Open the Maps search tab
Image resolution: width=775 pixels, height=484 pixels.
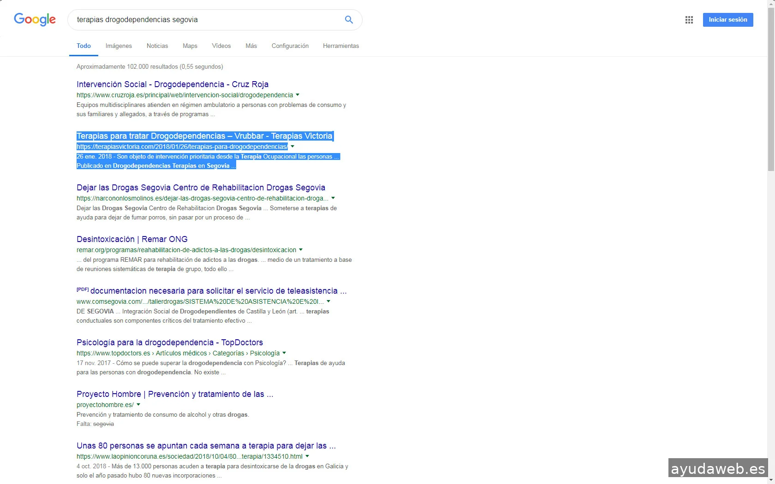coord(190,46)
